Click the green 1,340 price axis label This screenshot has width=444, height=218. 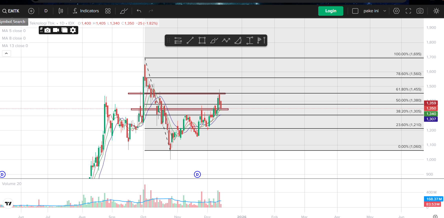click(x=431, y=114)
